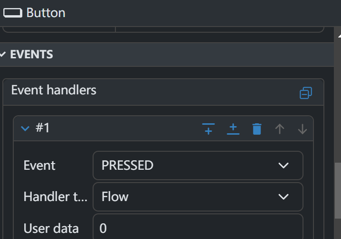This screenshot has height=239, width=341.
Task: Add event handler above #1
Action: click(x=208, y=129)
